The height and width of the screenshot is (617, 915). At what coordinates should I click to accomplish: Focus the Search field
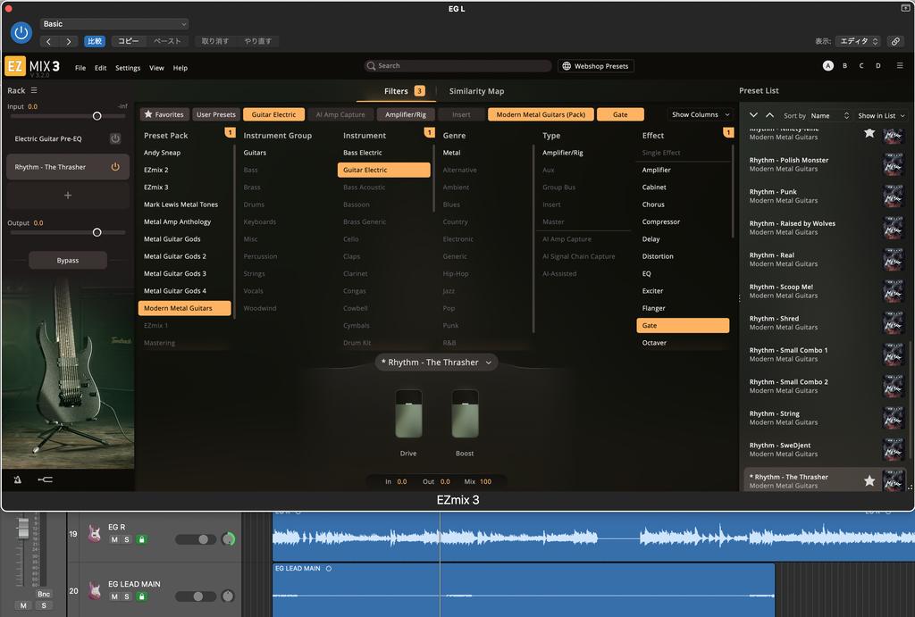(x=457, y=66)
